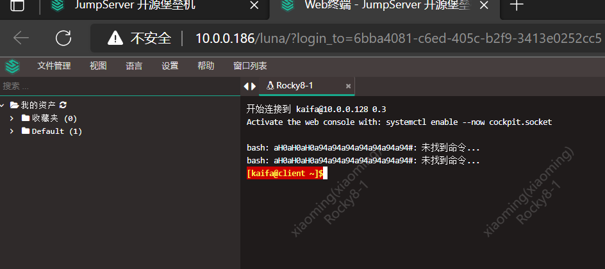Screen dimensions: 605x269
Task: Focus the 搜索 asset search field
Action: 120,86
